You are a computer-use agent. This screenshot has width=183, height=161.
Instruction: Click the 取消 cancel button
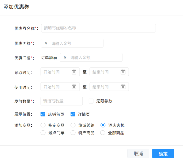[x=138, y=153]
